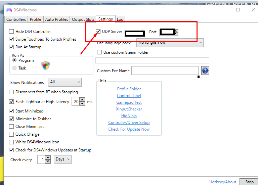
Task: Uncheck the UDP Server option
Action: click(x=98, y=32)
